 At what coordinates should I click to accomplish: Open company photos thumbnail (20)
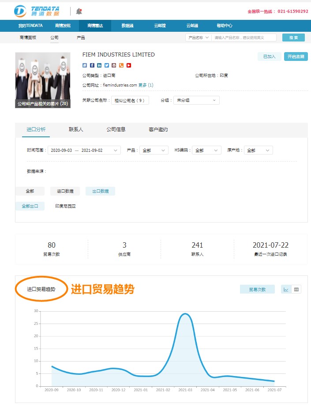(43, 80)
